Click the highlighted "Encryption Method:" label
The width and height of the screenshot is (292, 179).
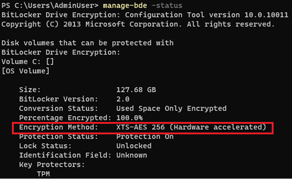click(58, 127)
